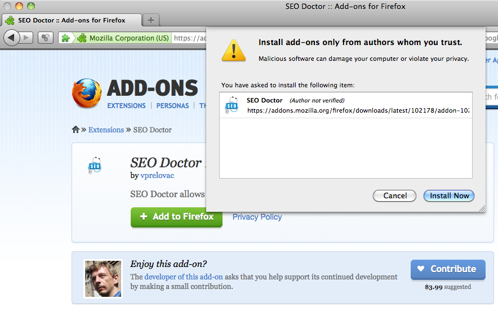Cancel the add-on installation
This screenshot has width=498, height=316.
pyautogui.click(x=394, y=195)
